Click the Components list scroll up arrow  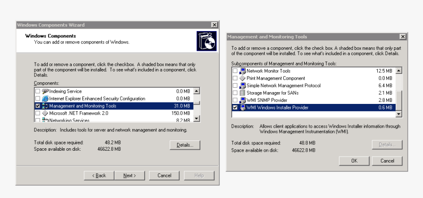197,91
